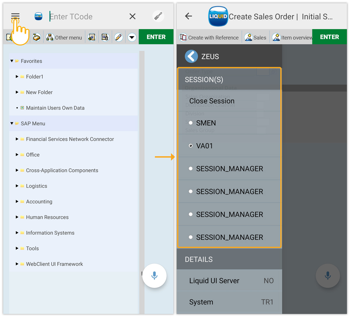Tap ENTER on the SAP Easy Access screen
350x317 pixels.
click(156, 37)
